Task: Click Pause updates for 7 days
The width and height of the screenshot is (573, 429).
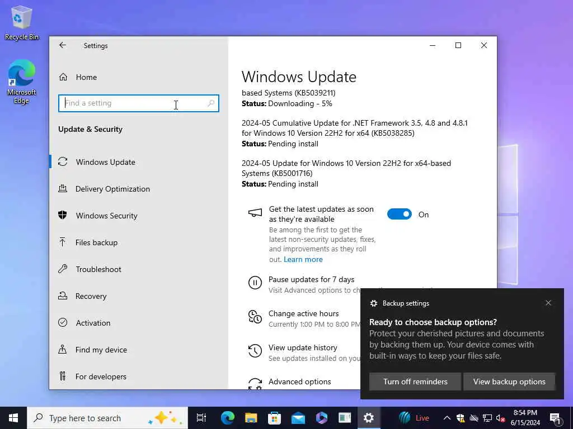Action: click(311, 279)
